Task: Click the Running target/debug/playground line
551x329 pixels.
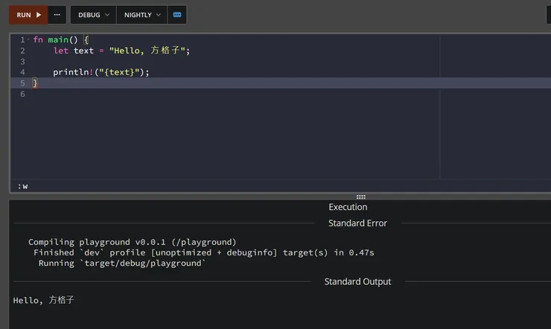Action: click(121, 263)
